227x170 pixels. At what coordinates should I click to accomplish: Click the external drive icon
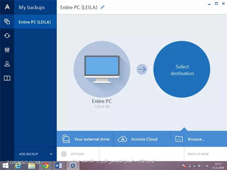pos(66,139)
